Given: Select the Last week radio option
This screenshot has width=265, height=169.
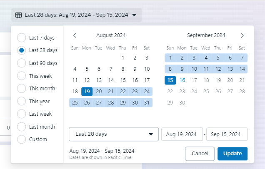Looking at the screenshot, I should pyautogui.click(x=22, y=114).
